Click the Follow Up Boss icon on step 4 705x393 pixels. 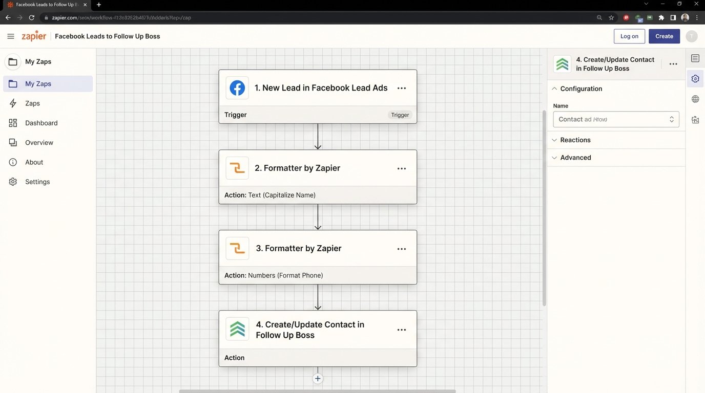tap(237, 329)
